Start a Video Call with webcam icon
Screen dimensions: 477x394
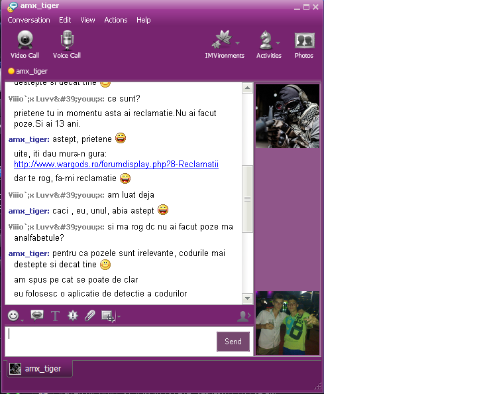coord(25,44)
